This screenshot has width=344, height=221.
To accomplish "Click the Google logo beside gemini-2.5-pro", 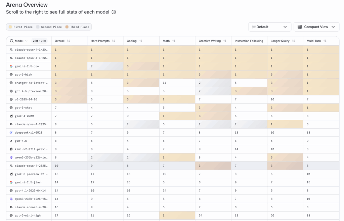I will pyautogui.click(x=11, y=66).
